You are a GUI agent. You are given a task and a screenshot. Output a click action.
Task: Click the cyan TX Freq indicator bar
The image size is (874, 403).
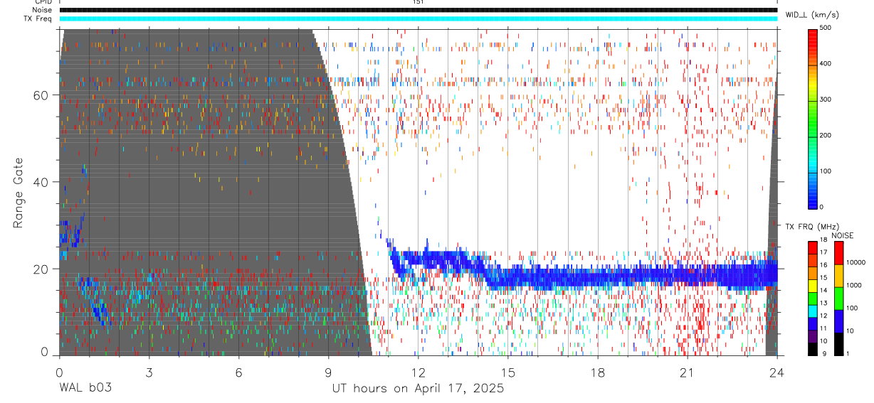[x=418, y=18]
